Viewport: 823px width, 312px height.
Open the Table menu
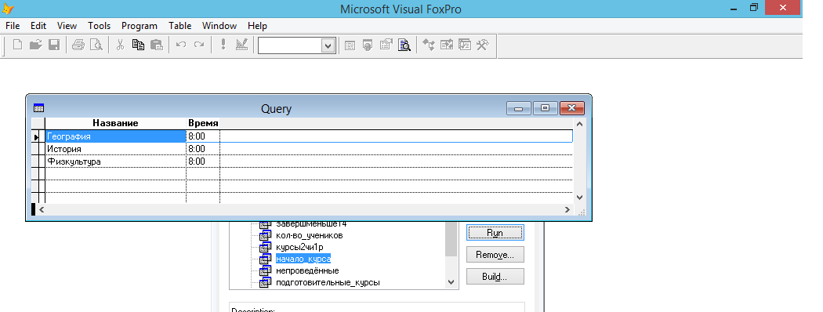180,26
